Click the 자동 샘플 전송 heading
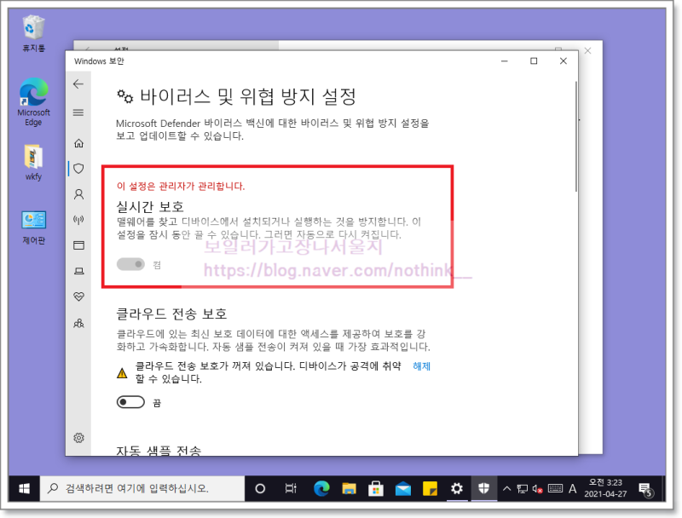Image resolution: width=682 pixels, height=518 pixels. click(x=159, y=450)
